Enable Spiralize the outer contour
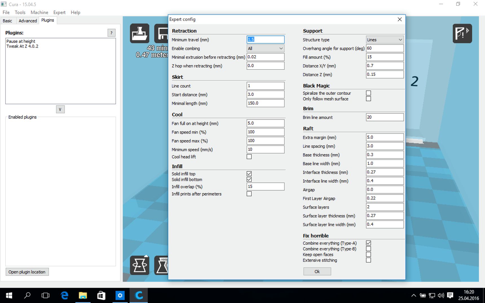Viewport: 485px width, 303px height. (368, 93)
